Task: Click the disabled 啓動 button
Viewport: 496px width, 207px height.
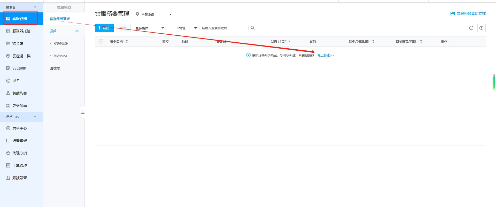Action: (x=123, y=28)
